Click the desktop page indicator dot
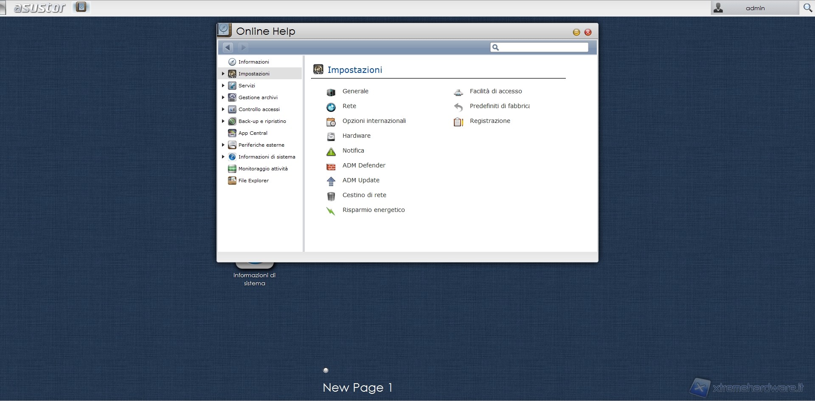Screen dimensions: 815x401 pyautogui.click(x=326, y=370)
